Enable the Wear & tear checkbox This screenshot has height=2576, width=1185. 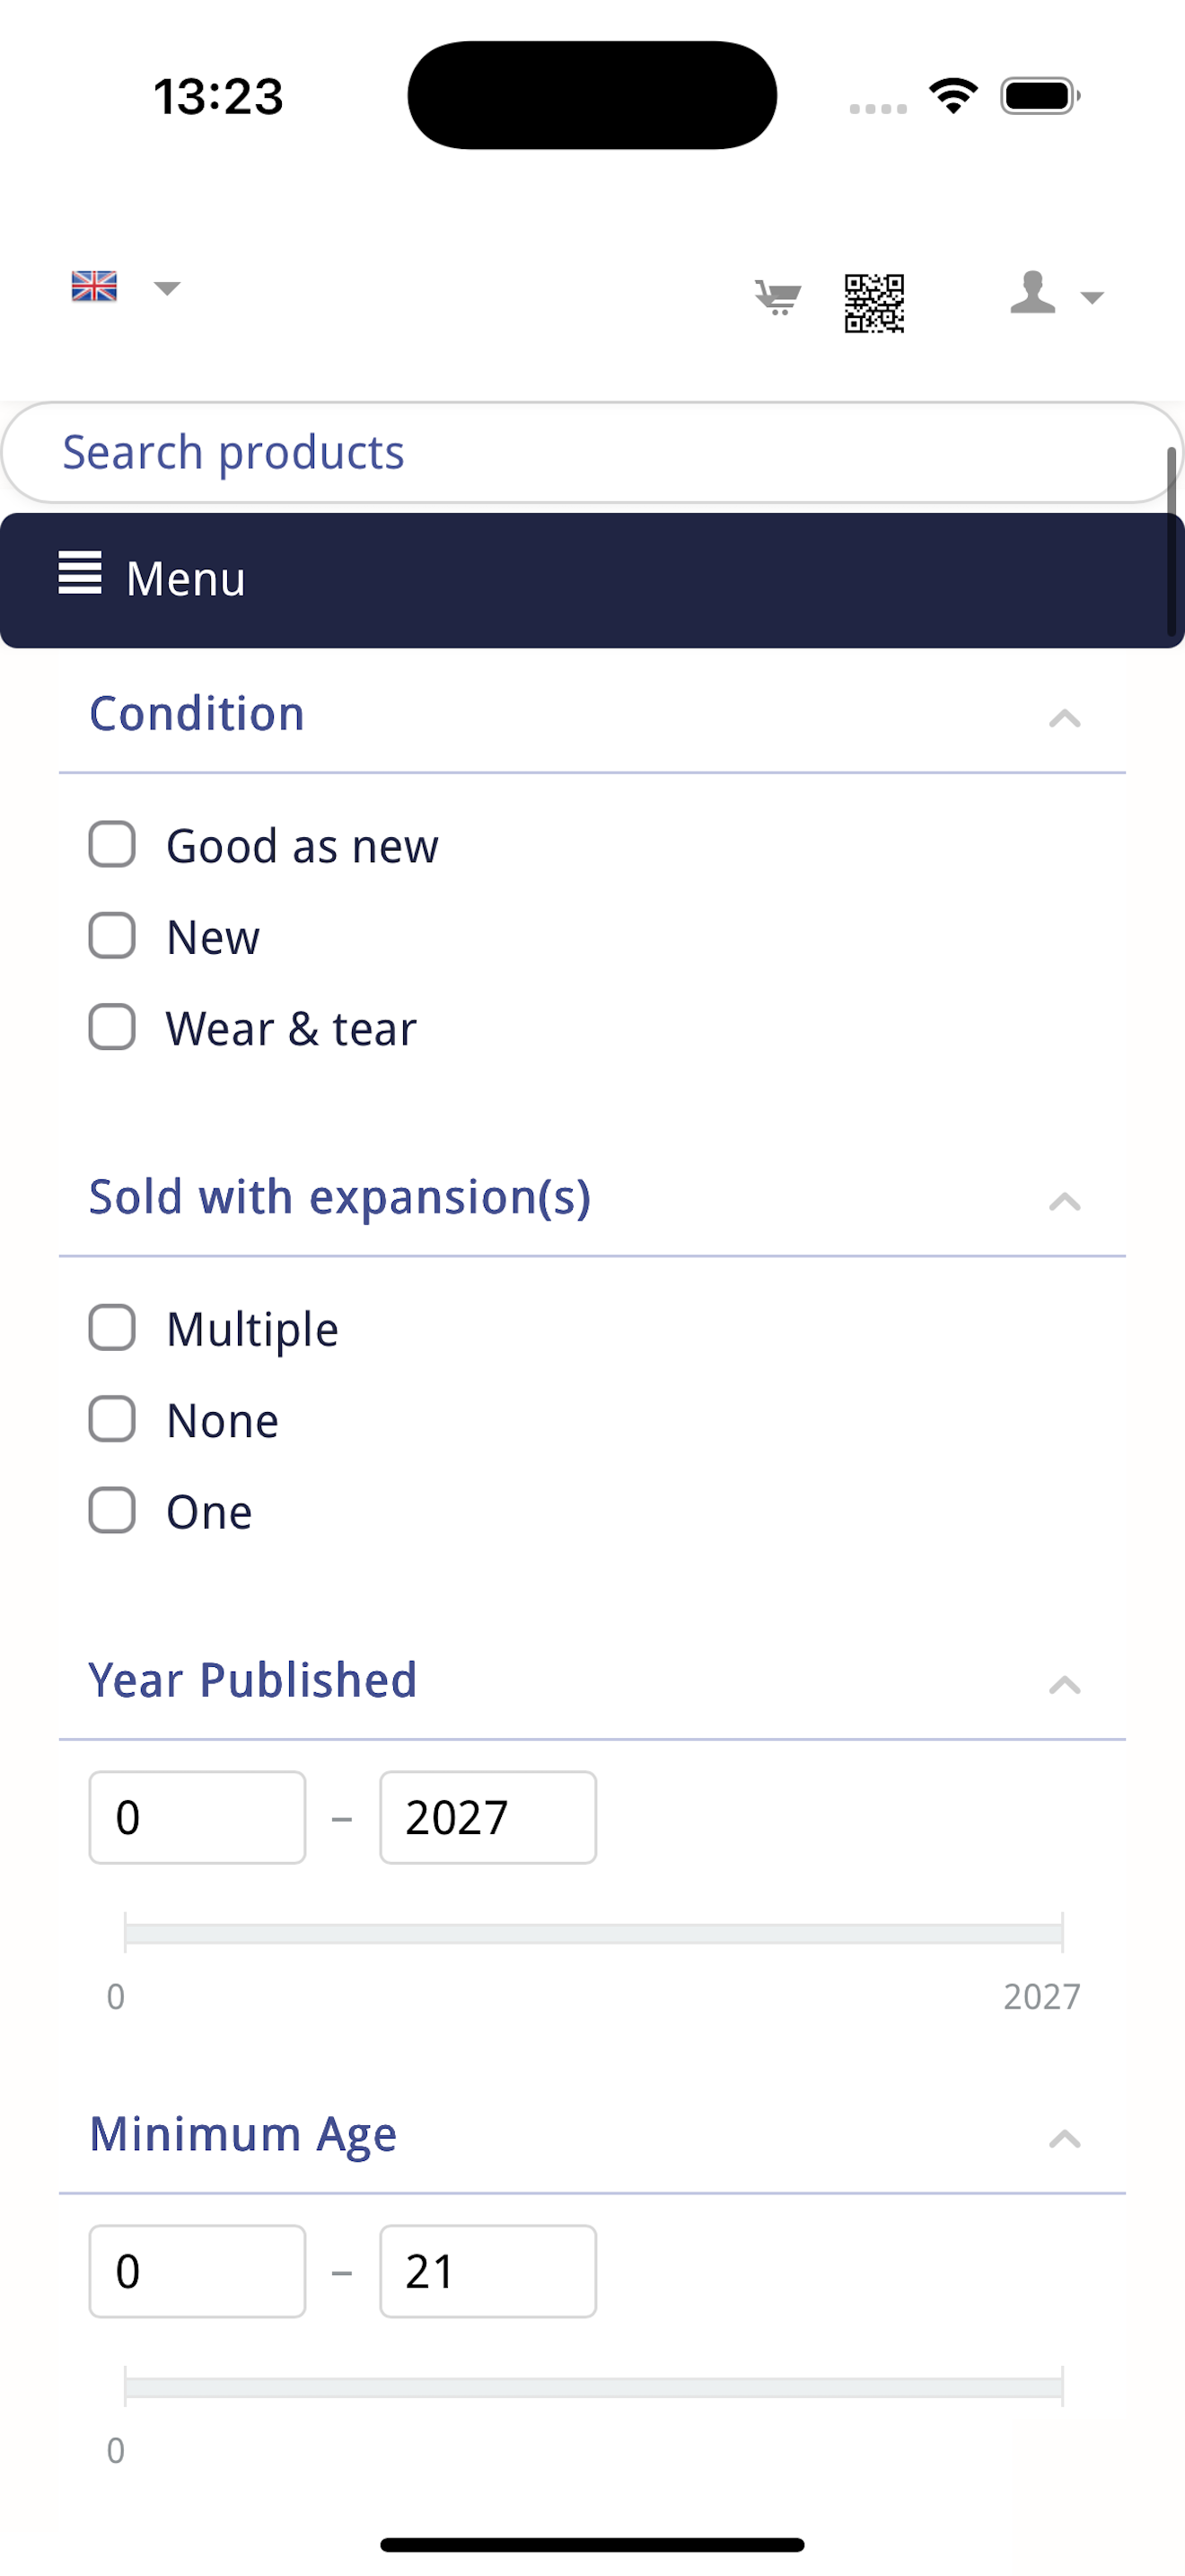point(112,1027)
